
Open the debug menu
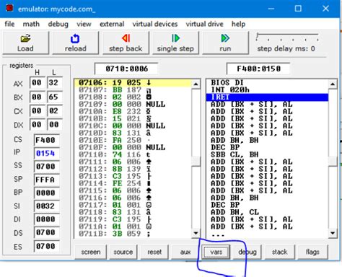(x=58, y=24)
